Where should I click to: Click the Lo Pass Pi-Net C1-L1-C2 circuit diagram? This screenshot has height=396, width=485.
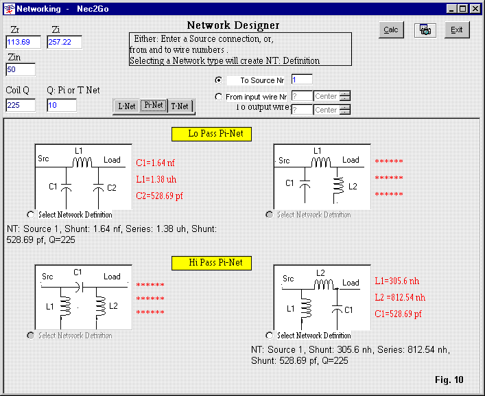click(82, 176)
